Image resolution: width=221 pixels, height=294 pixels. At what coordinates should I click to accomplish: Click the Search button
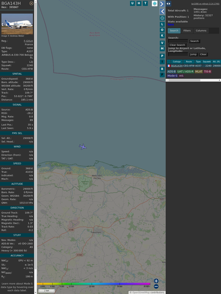coord(194,41)
